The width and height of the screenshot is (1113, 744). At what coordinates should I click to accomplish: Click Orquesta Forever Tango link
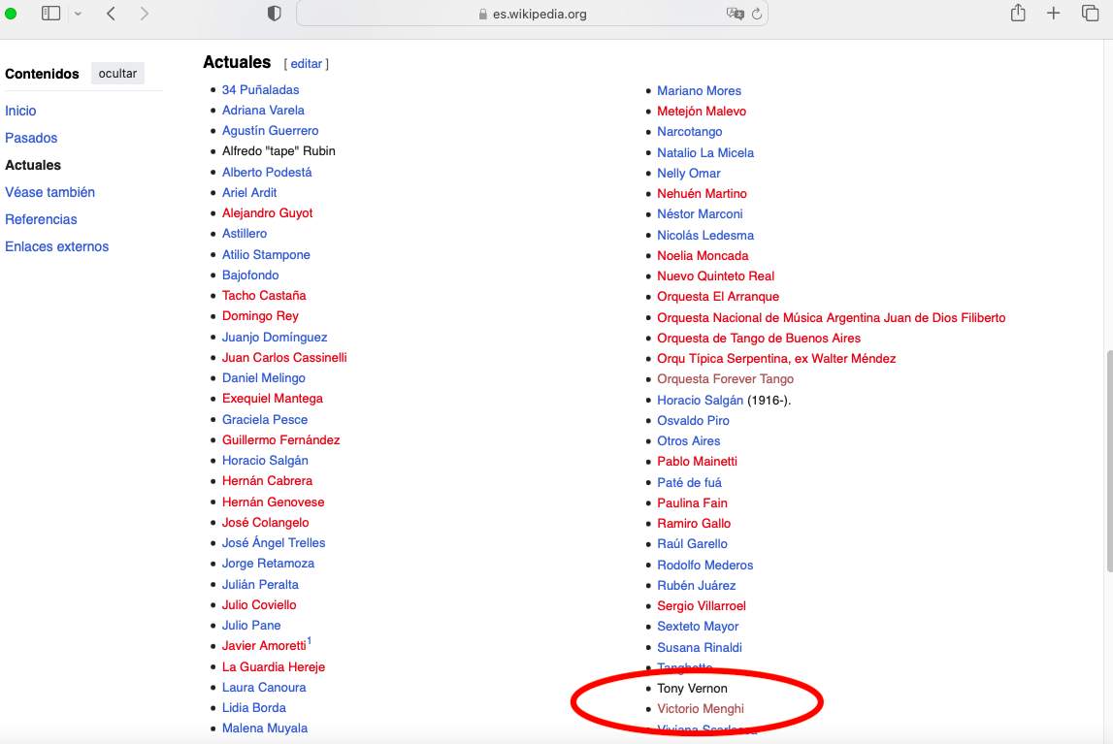(726, 379)
